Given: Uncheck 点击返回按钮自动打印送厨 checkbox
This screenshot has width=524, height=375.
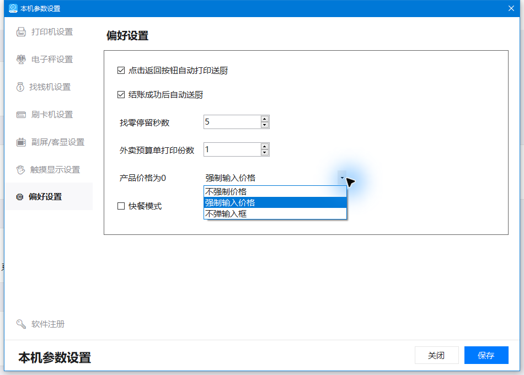Looking at the screenshot, I should (121, 71).
